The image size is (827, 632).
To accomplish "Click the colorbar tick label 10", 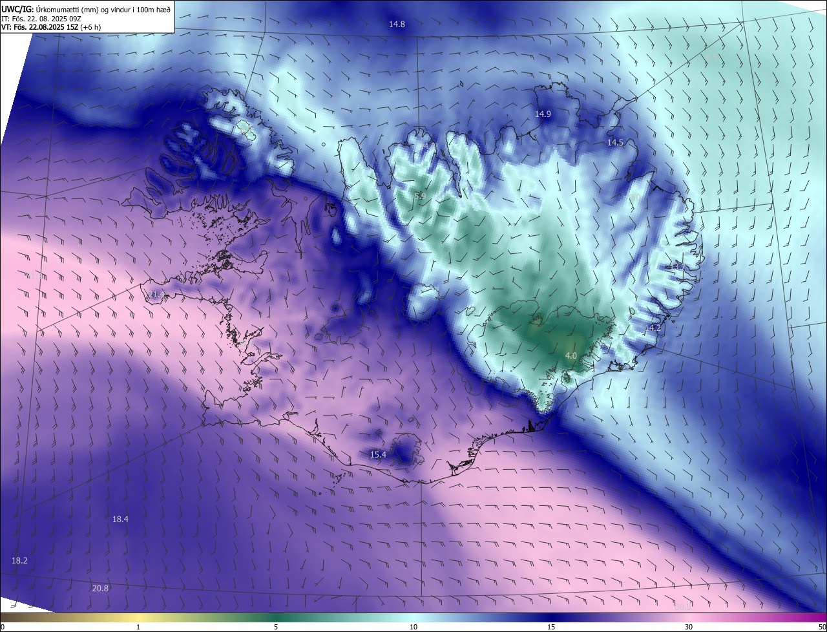I will click(x=413, y=627).
